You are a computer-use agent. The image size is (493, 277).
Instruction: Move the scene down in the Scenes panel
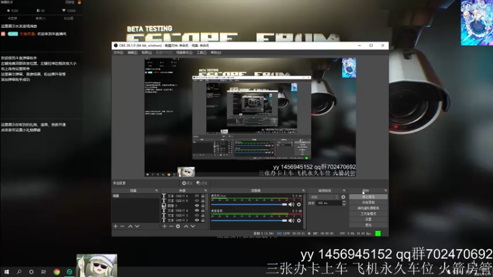tap(137, 226)
